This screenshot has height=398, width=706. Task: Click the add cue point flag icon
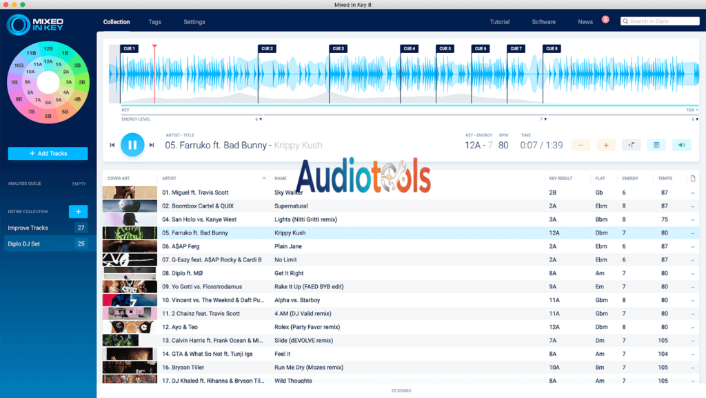631,145
